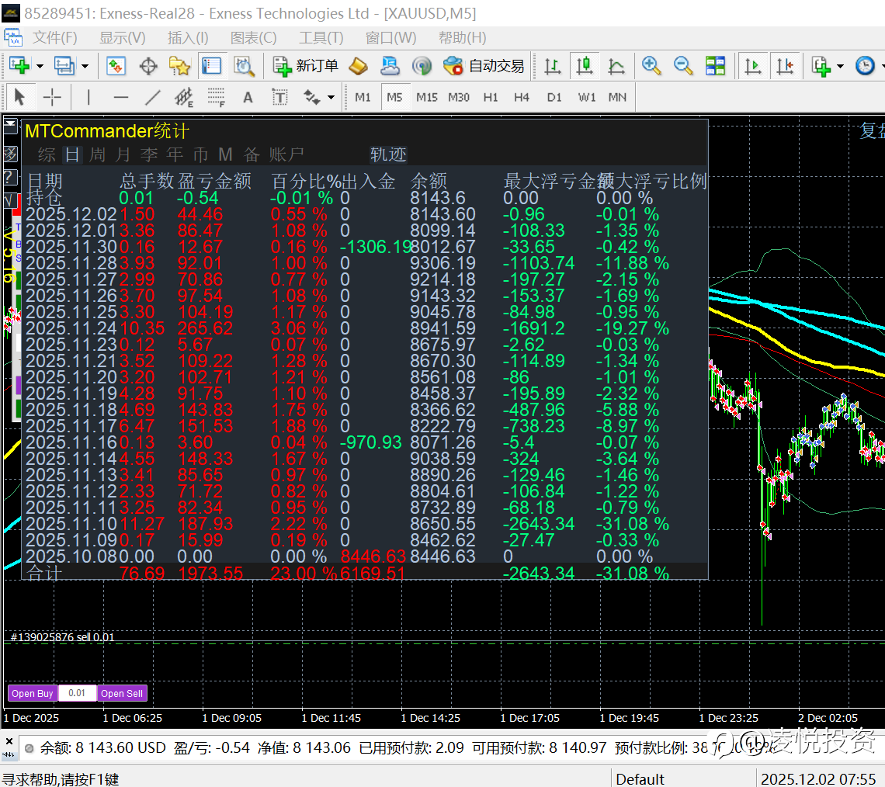
Task: Select the M15 timeframe
Action: (427, 98)
